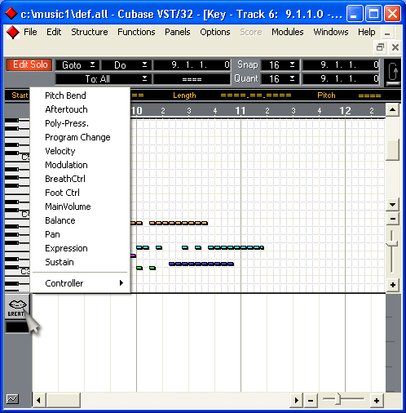Image resolution: width=406 pixels, height=413 pixels.
Task: Select Sustain controller entry
Action: tap(80, 262)
